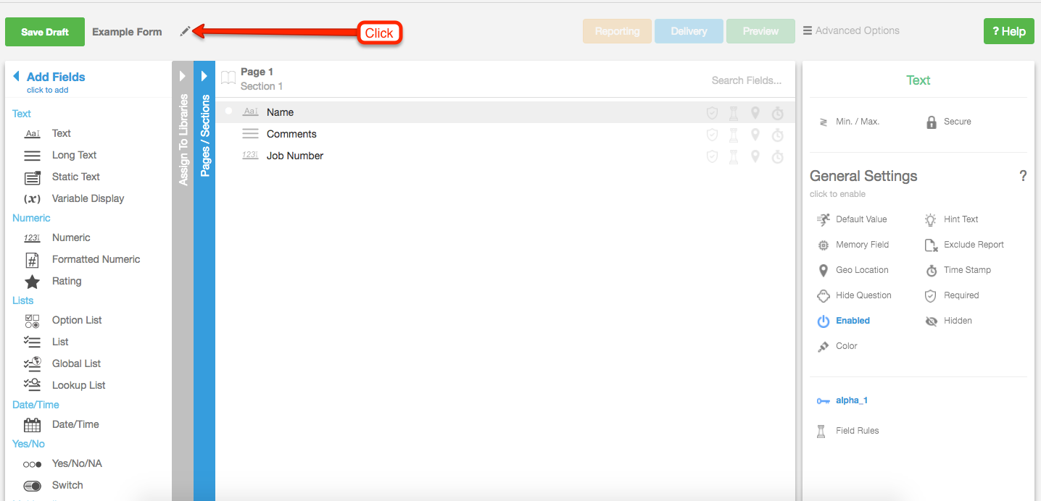Expand the Assign To Libraries panel
Screen dimensions: 1041x501
click(x=183, y=76)
